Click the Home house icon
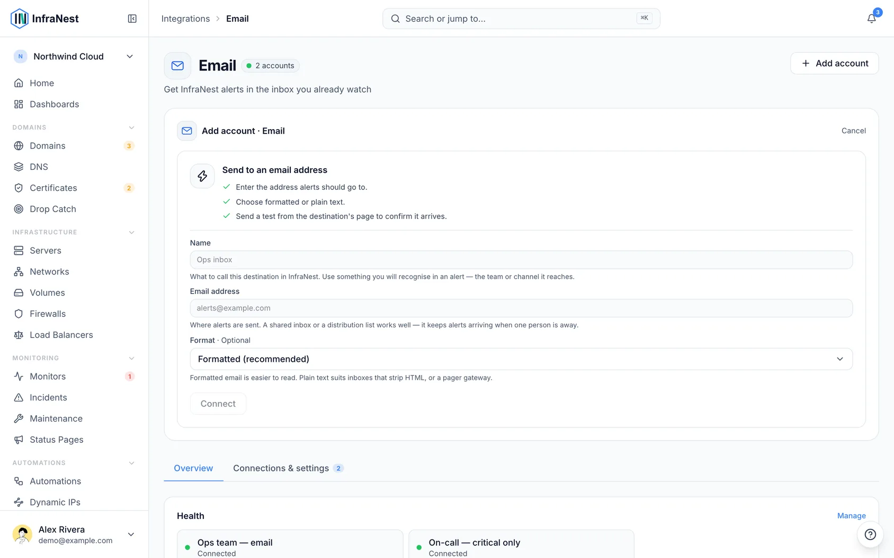Image resolution: width=894 pixels, height=558 pixels. (x=19, y=83)
